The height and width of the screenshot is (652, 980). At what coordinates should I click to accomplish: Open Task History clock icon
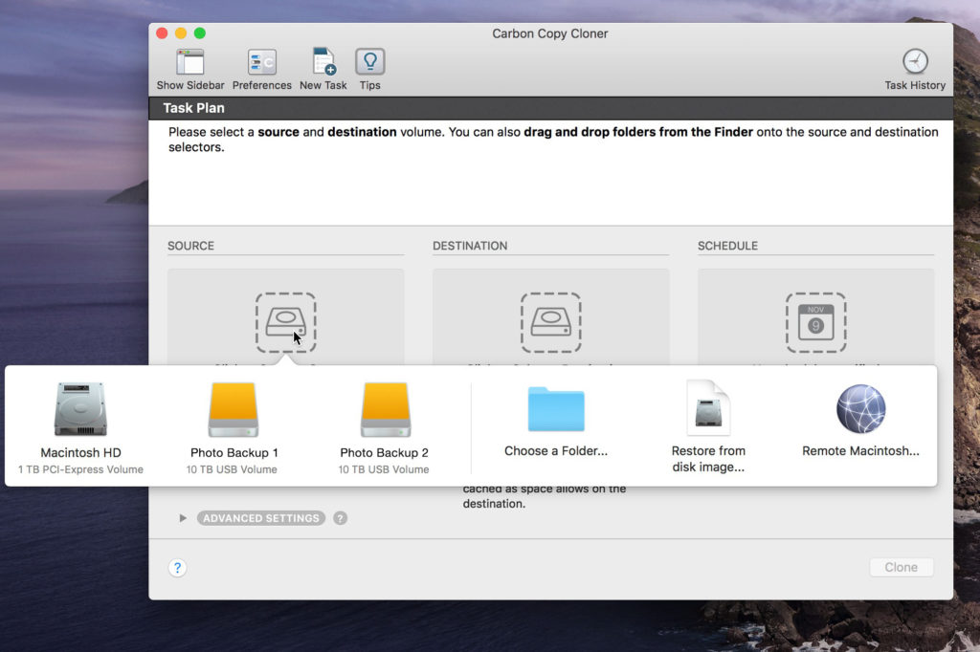[915, 62]
